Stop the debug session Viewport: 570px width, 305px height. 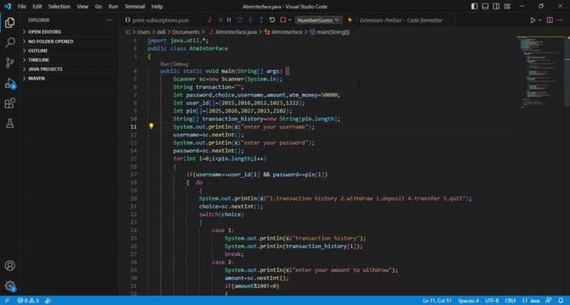[282, 20]
